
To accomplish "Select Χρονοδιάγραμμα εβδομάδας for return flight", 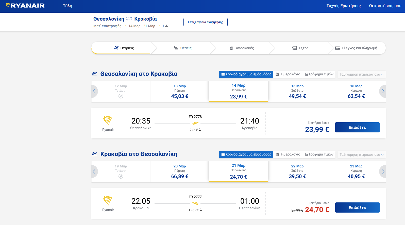I will click(x=246, y=154).
